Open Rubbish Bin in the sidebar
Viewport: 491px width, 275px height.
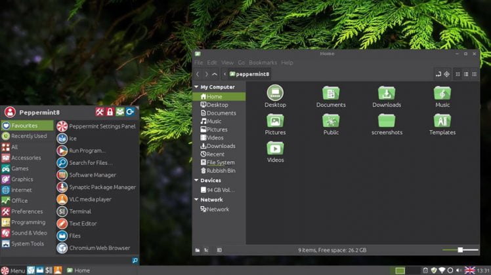point(219,171)
